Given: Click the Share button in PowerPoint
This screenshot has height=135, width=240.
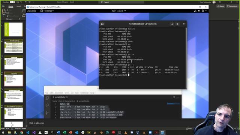Looking at the screenshot, I should click(220, 6).
